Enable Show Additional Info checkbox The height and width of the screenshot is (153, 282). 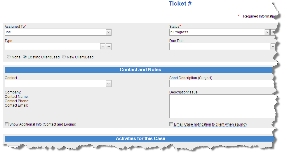point(7,124)
